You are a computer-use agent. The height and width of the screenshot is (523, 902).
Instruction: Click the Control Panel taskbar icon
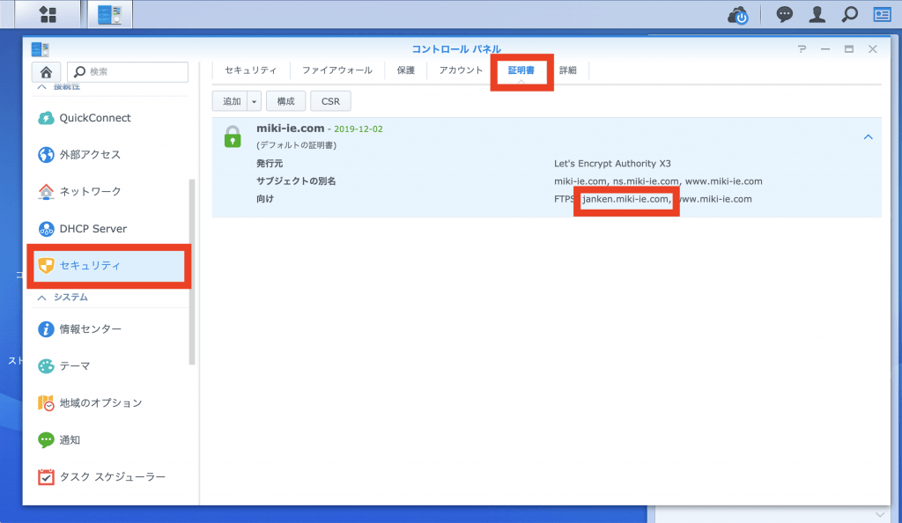[110, 14]
